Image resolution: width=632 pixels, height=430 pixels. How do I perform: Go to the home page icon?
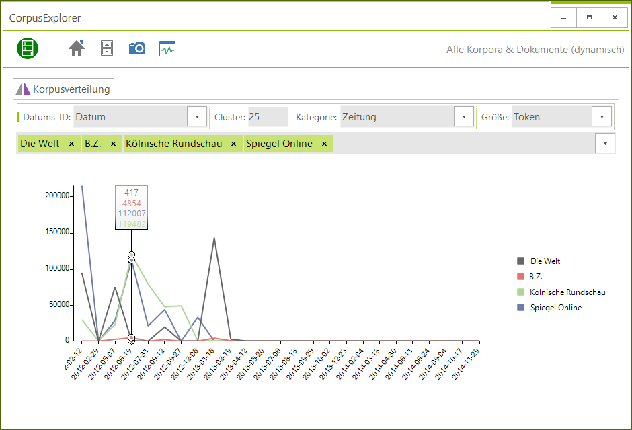pos(77,48)
